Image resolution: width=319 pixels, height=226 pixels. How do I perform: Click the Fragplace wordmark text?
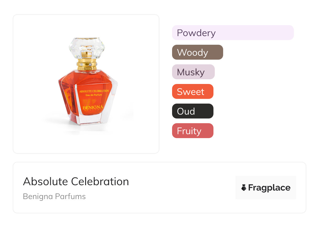point(269,188)
